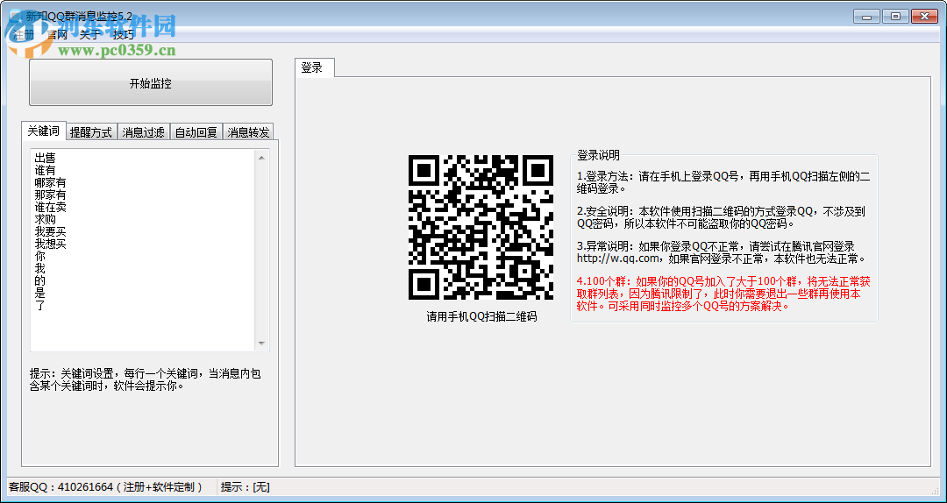This screenshot has height=503, width=947.
Task: Switch to the 自动回复 tab
Action: pos(196,132)
